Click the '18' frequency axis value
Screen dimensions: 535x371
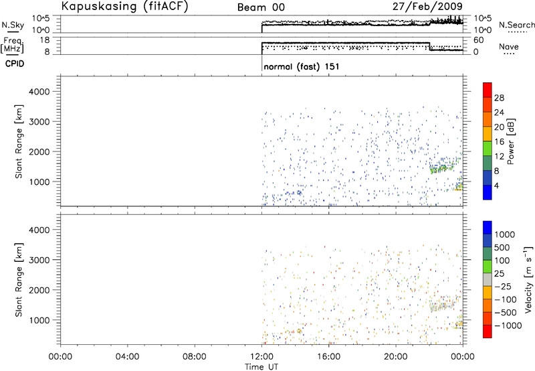45,40
